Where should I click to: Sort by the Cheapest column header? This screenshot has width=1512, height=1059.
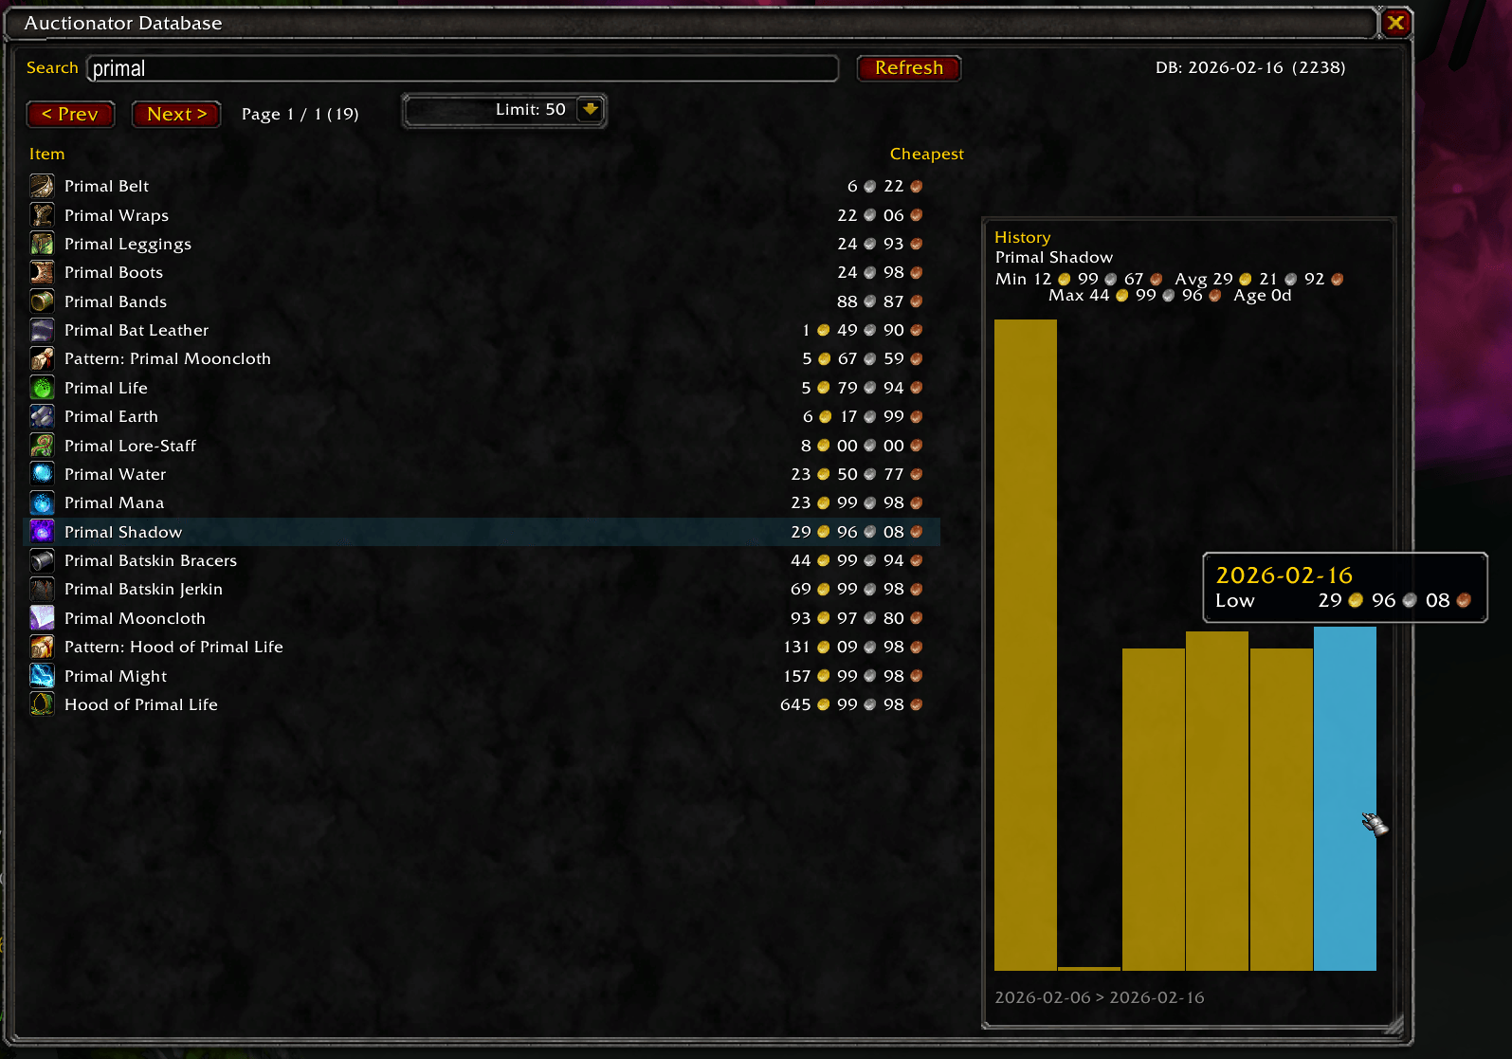click(926, 154)
